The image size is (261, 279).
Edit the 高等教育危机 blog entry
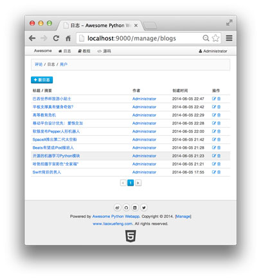click(214, 115)
